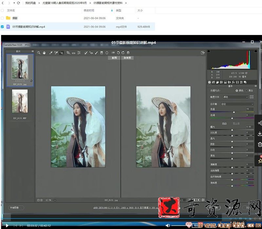262x229 pixels.
Task: Open the 摄影 folder
Action: [15, 18]
